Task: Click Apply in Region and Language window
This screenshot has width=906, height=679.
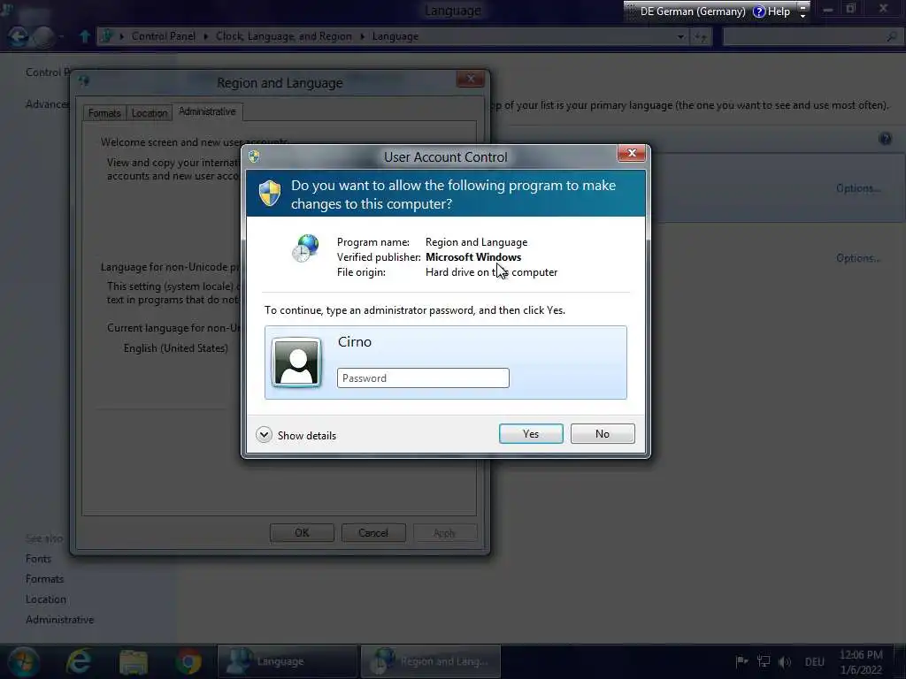Action: point(444,532)
